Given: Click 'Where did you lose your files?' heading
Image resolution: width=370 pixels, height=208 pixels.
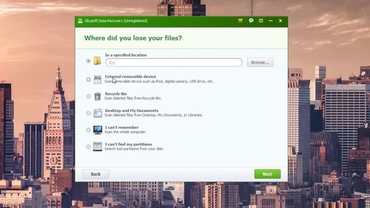Looking at the screenshot, I should tap(133, 38).
